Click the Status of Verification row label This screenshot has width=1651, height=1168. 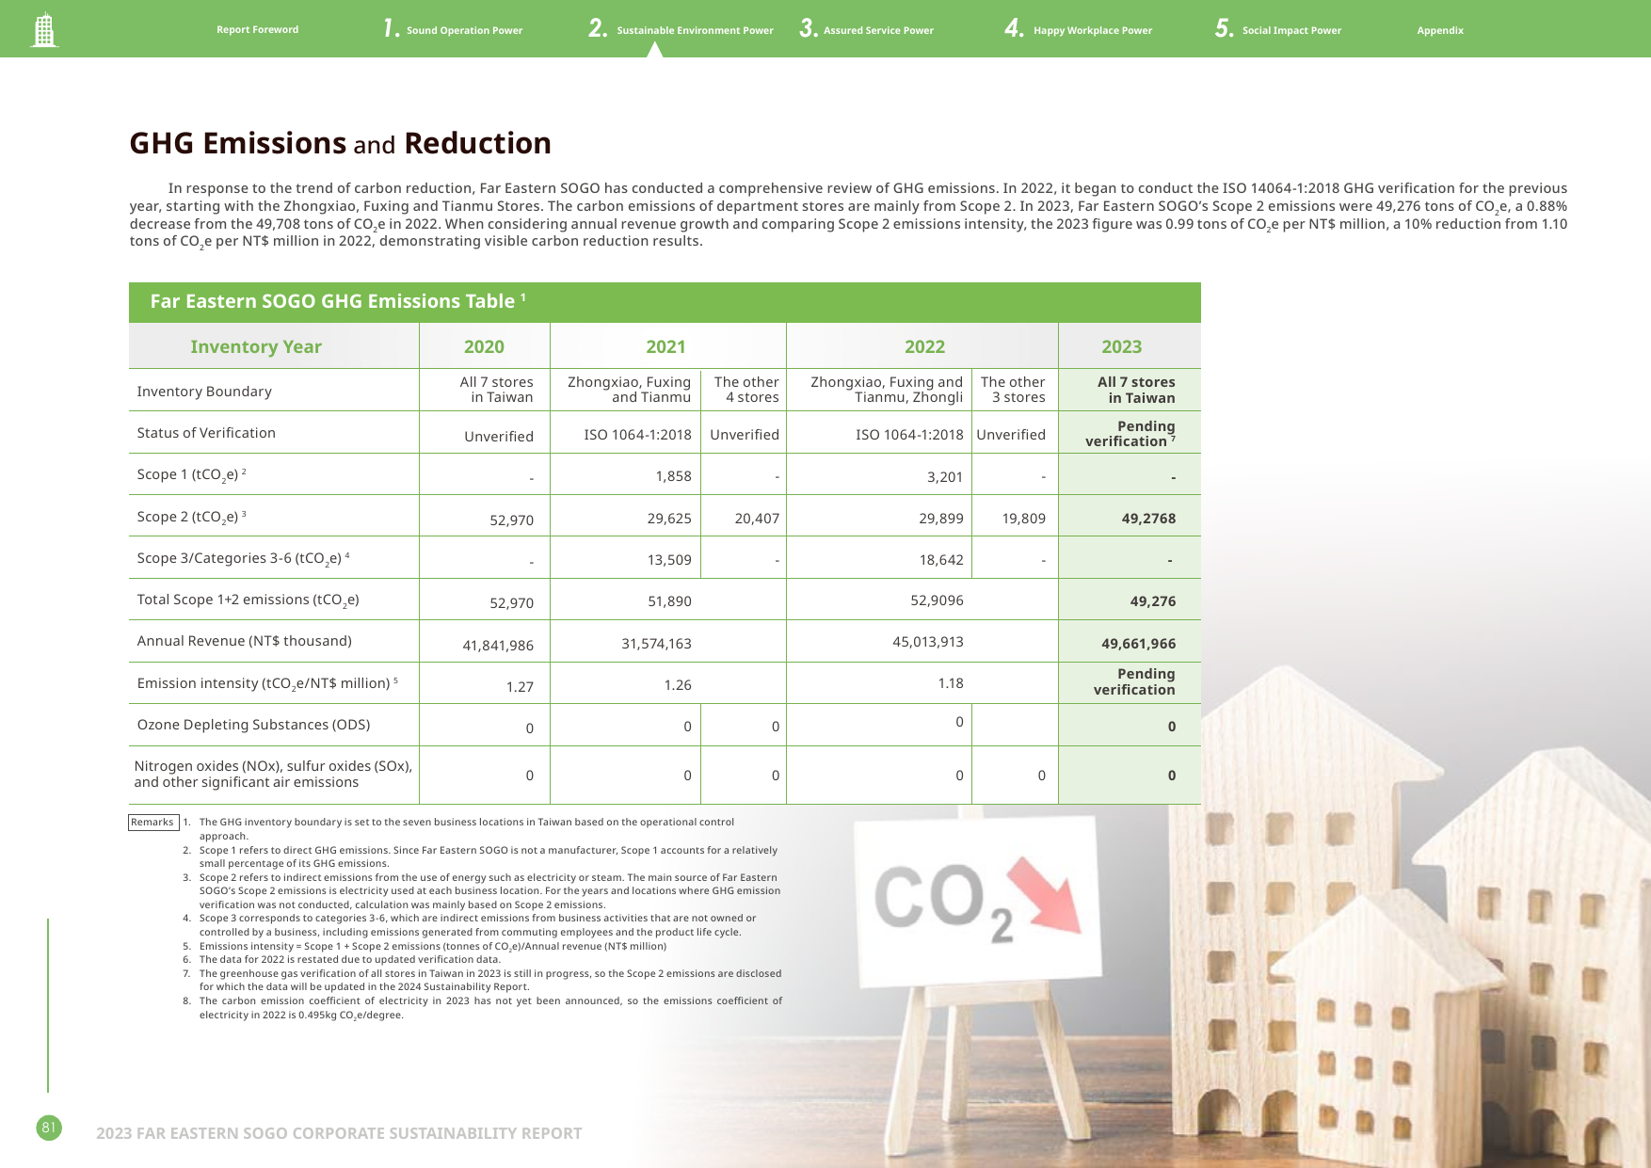(x=206, y=433)
